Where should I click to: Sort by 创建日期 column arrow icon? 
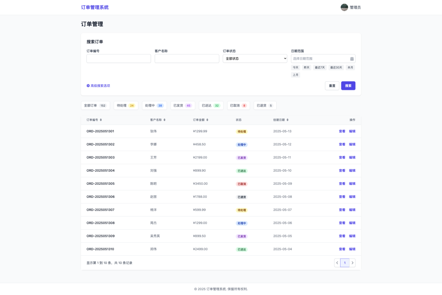pyautogui.click(x=288, y=120)
